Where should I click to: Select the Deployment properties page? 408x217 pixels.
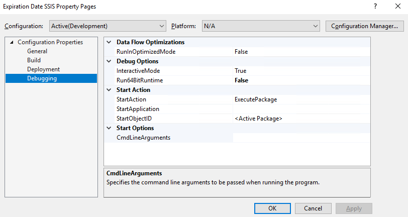[43, 69]
